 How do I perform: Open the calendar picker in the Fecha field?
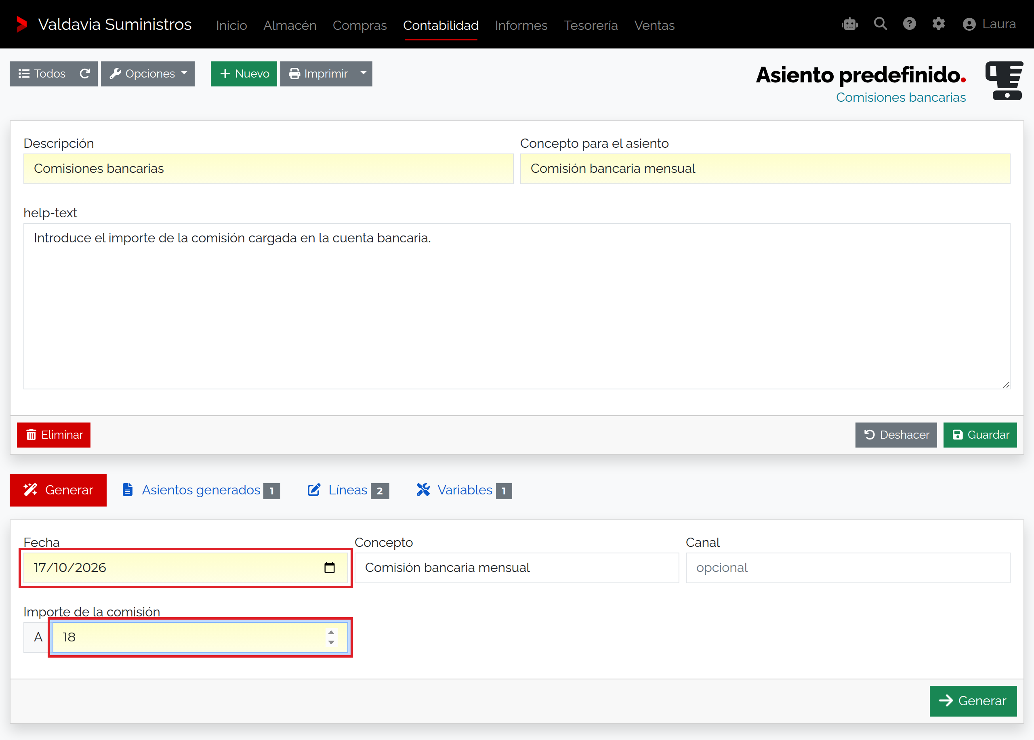(329, 567)
